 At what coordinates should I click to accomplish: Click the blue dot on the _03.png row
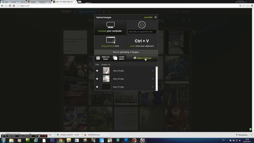click(x=153, y=71)
